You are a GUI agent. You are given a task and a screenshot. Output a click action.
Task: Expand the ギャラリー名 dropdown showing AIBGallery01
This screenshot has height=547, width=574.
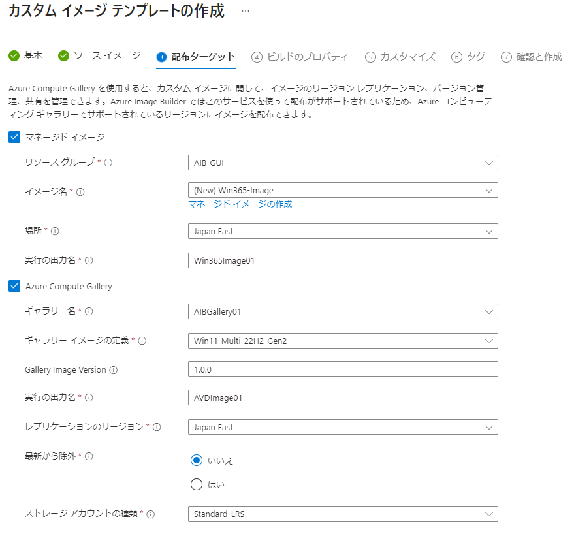pos(342,311)
